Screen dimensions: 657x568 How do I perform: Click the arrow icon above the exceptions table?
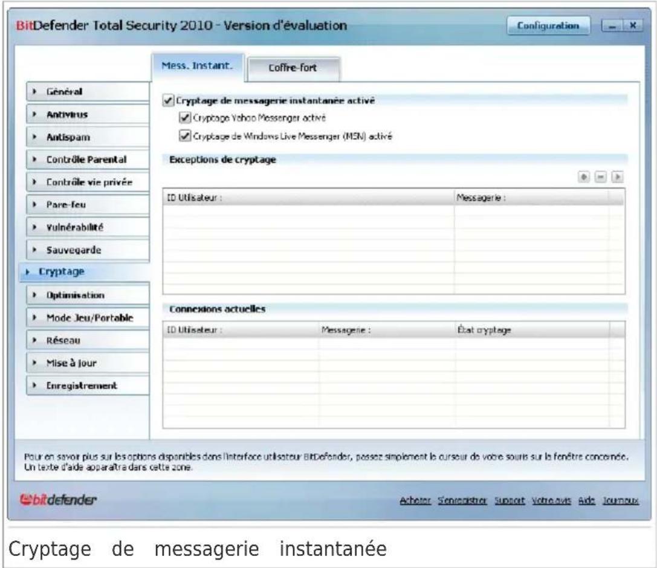617,177
